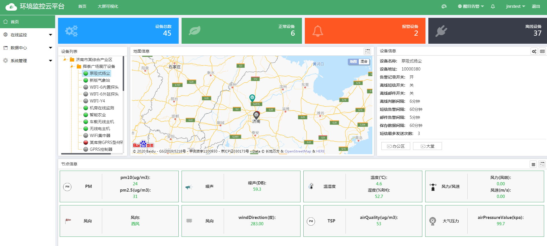Select 泵吸式扬尘 device in tree

[x=97, y=73]
